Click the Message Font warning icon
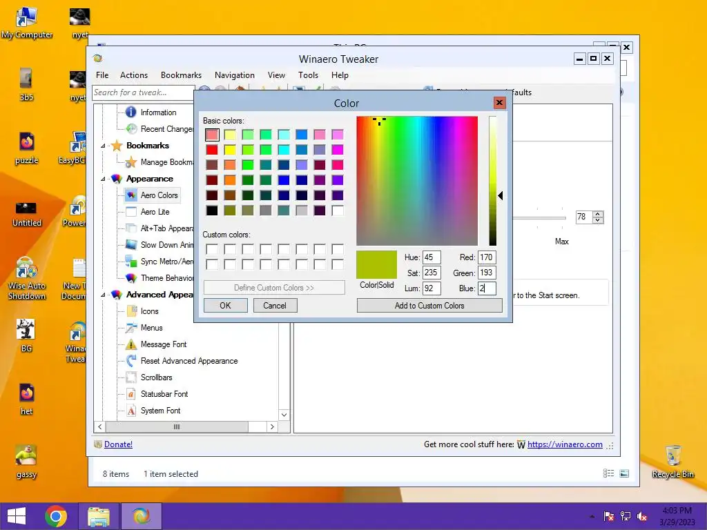The height and width of the screenshot is (530, 707). 130,344
